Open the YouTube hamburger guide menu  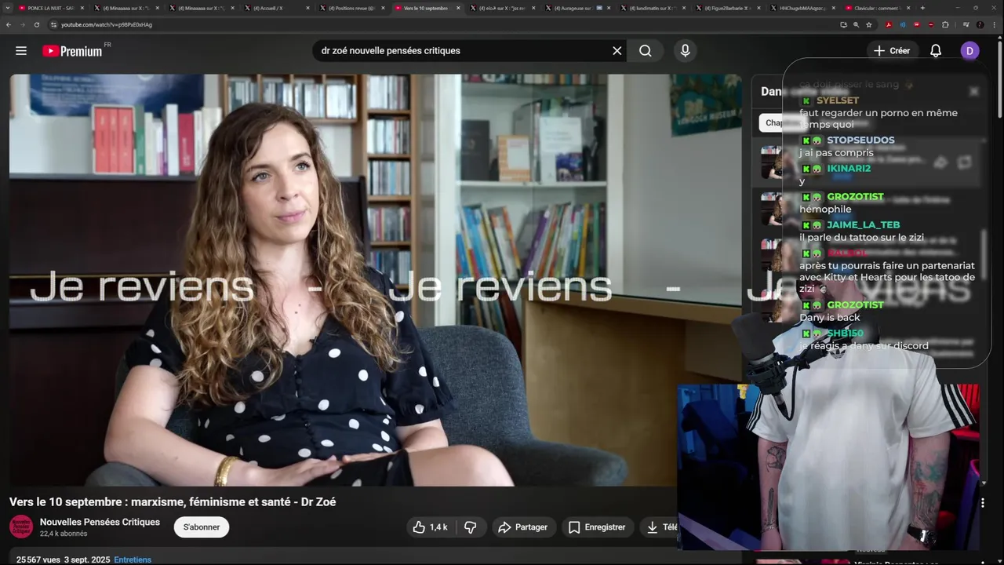tap(21, 51)
